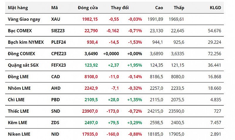Click the XAU ticker code
This screenshot has width=235, height=140.
(x=55, y=19)
